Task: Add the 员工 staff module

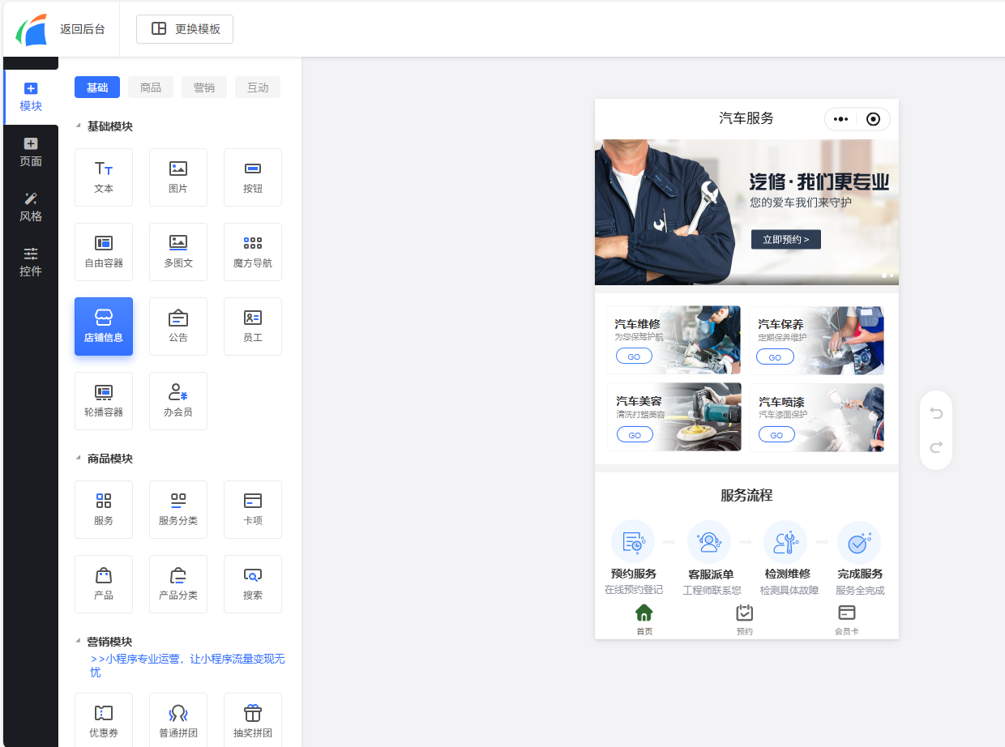Action: coord(253,327)
